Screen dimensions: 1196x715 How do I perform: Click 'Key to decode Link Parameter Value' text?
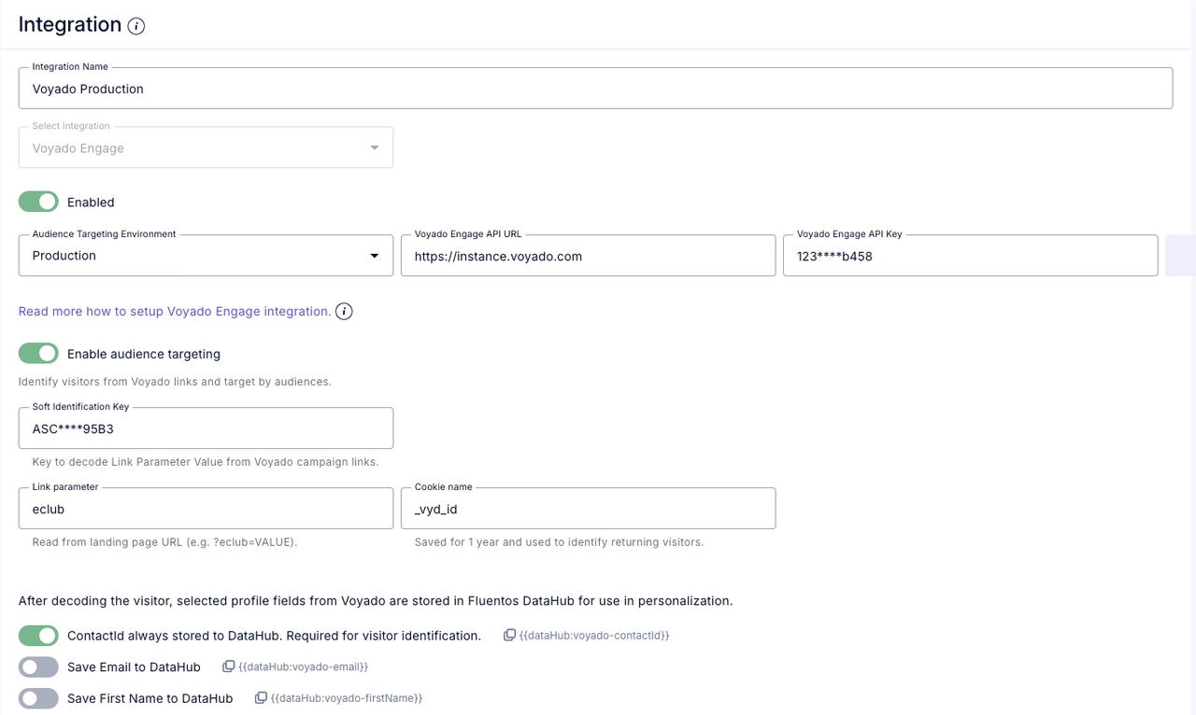[206, 461]
